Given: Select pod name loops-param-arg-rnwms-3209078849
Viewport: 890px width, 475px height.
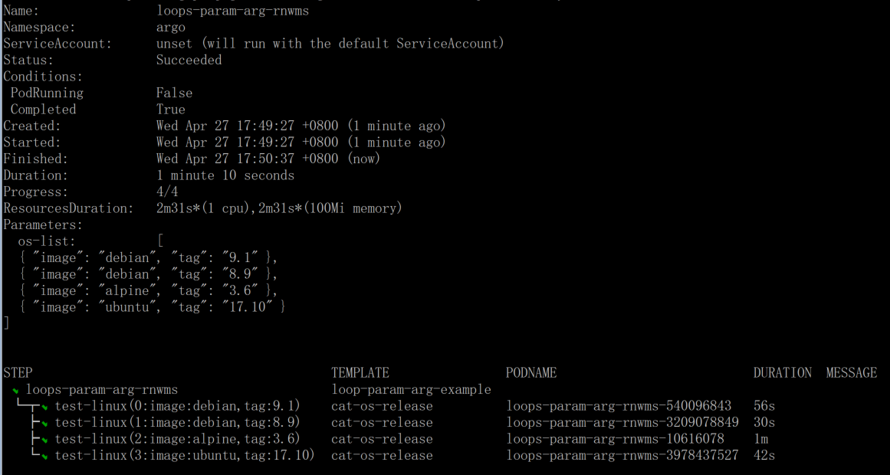Looking at the screenshot, I should 622,423.
